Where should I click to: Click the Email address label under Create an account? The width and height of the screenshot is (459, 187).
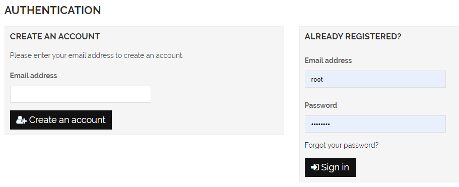(33, 76)
